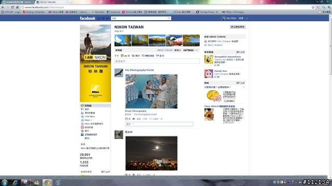The height and width of the screenshot is (186, 332).
Task: Click Chrome forward arrow button
Action: tap(8, 7)
